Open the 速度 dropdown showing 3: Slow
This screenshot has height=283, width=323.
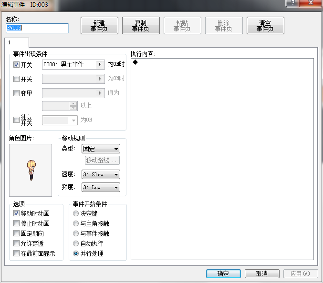(x=101, y=174)
